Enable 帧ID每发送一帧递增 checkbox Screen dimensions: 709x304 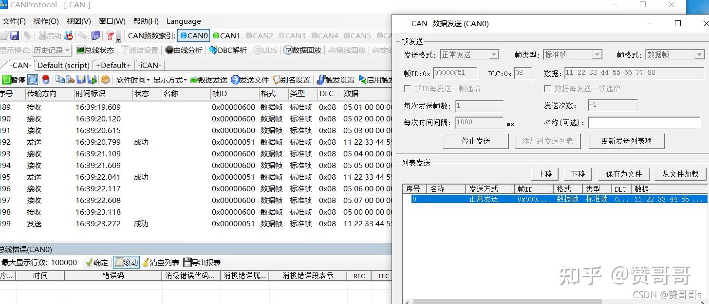tap(407, 88)
